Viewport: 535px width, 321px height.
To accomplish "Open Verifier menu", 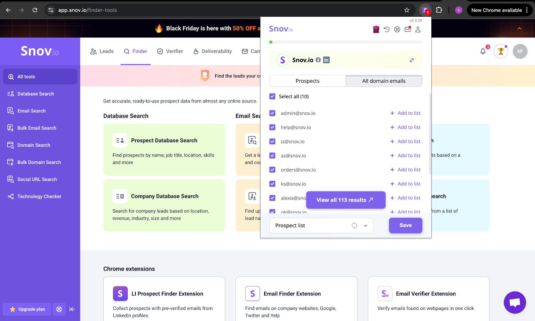I will (x=170, y=51).
